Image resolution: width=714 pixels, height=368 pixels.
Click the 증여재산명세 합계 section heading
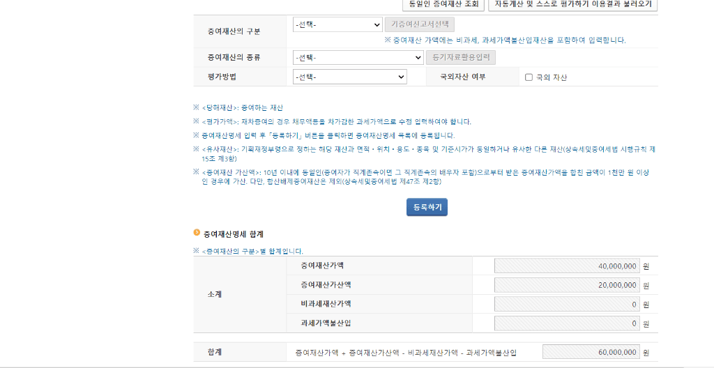pos(233,234)
